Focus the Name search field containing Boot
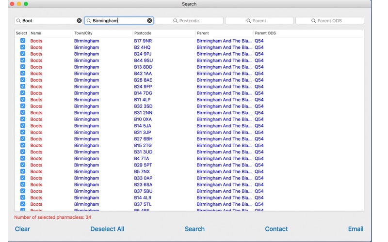Viewport: 388px width, 242px height. tap(48, 21)
